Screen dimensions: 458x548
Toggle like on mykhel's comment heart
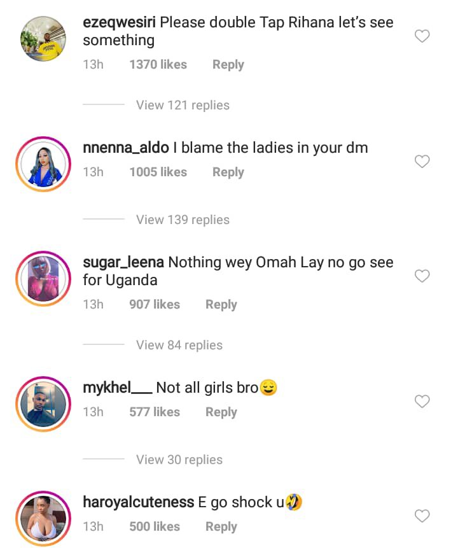(x=422, y=402)
